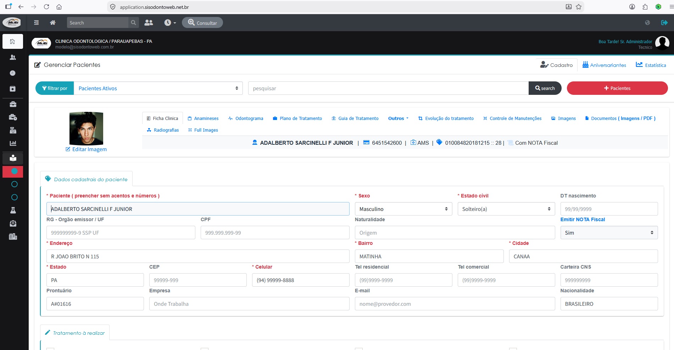674x350 pixels.
Task: Click the logout icon at top right
Action: click(664, 23)
